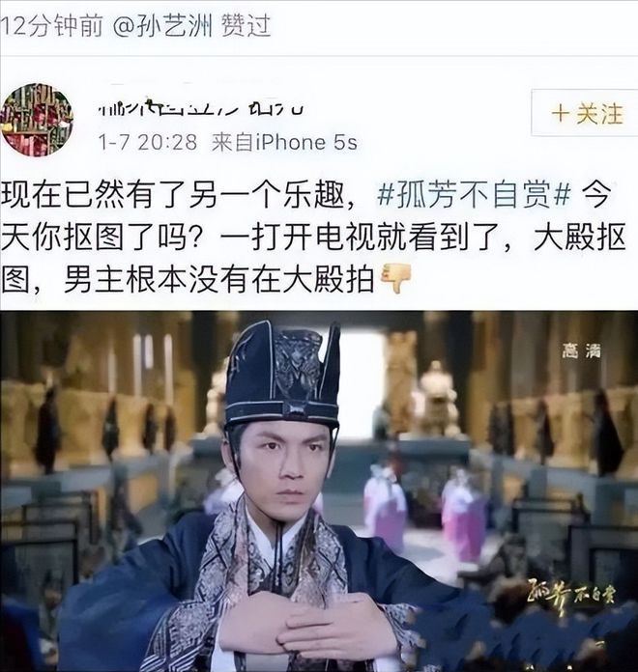The height and width of the screenshot is (672, 638).
Task: Open the @孙艺洲 mention profile
Action: pyautogui.click(x=163, y=25)
